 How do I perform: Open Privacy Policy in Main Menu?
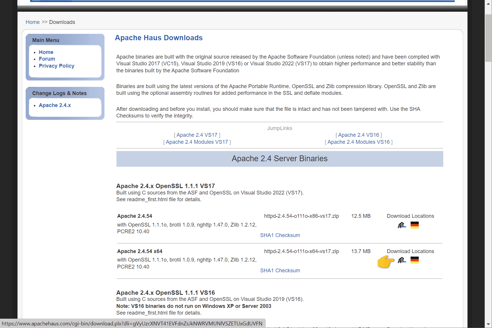pos(57,66)
